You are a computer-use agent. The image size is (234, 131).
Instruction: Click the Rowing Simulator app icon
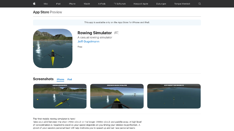(53, 49)
